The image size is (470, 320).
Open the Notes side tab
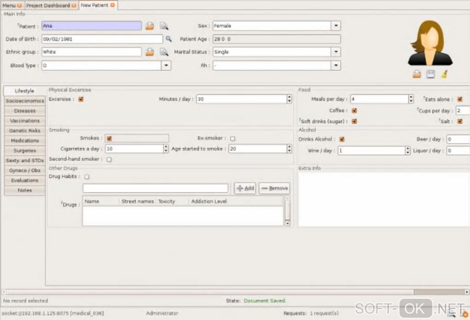coord(24,190)
